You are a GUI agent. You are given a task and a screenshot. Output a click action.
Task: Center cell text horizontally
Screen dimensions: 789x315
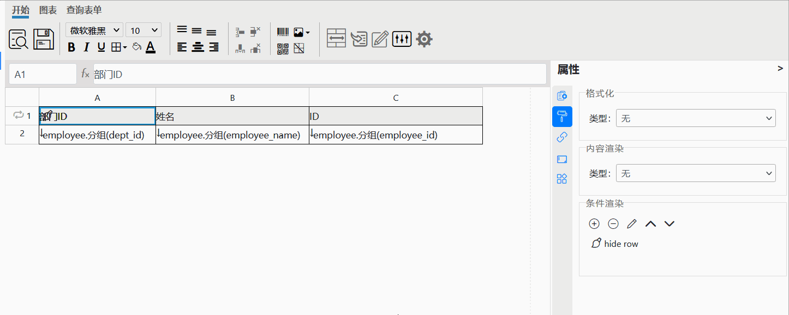tap(198, 47)
